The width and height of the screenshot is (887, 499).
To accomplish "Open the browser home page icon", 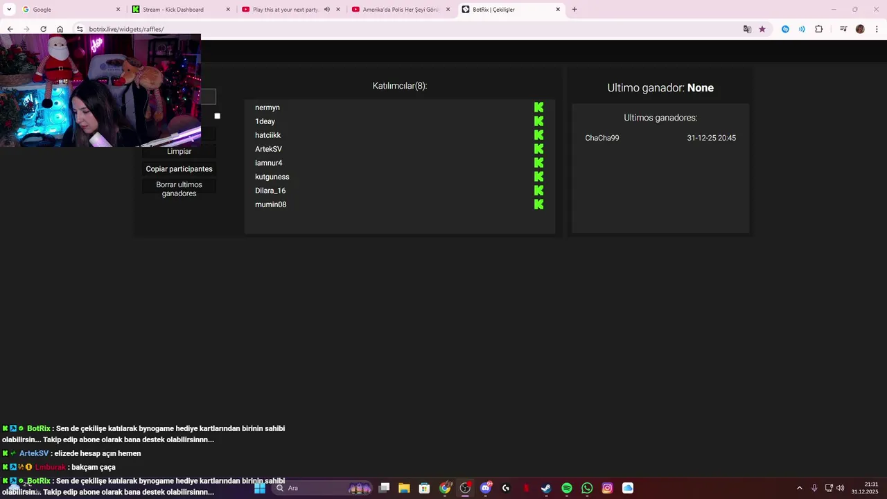I will click(60, 29).
